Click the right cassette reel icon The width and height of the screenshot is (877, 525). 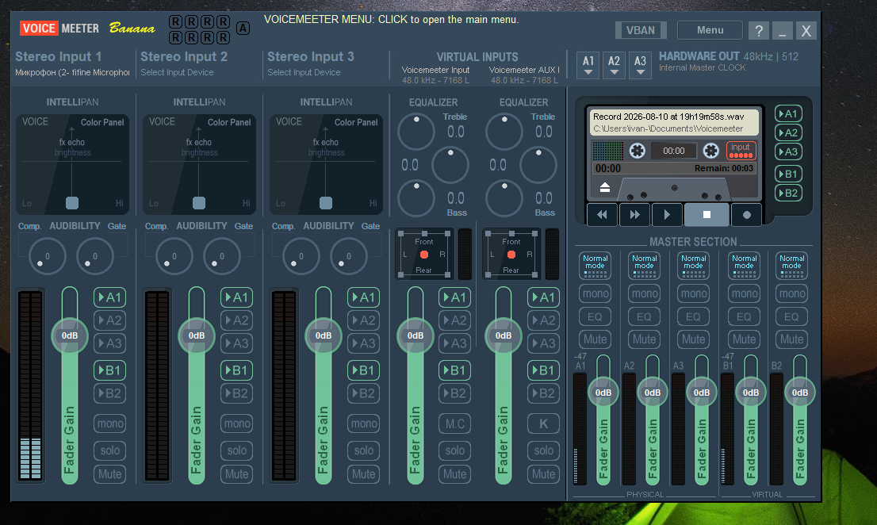click(x=710, y=151)
